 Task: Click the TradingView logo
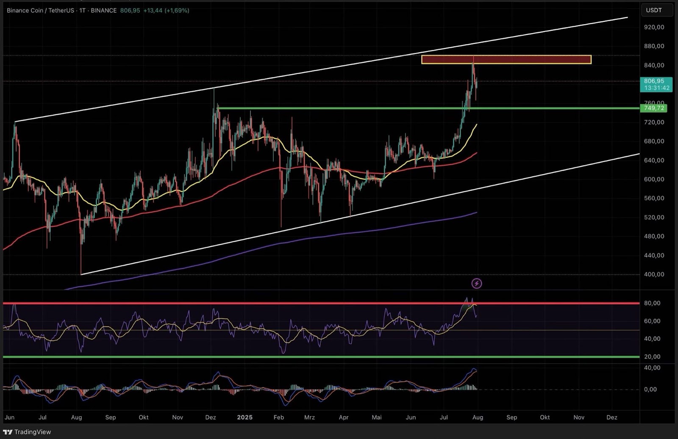(x=28, y=432)
